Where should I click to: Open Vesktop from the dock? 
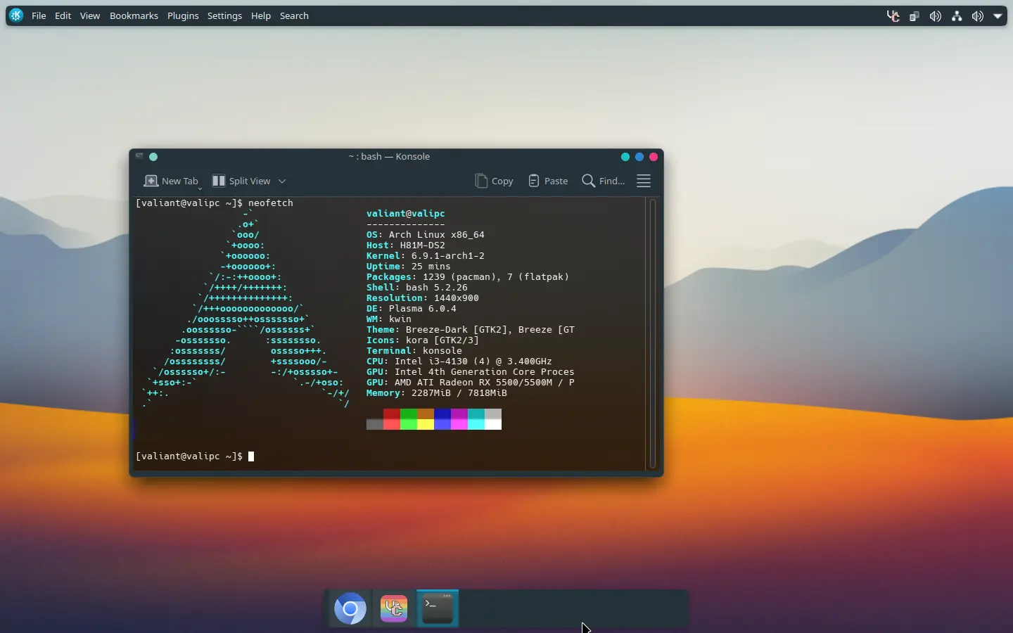coord(394,608)
